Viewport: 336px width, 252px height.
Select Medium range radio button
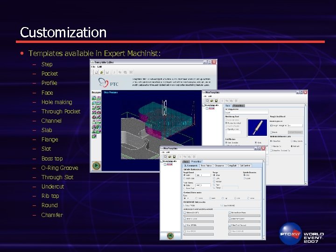pyautogui.click(x=214, y=182)
